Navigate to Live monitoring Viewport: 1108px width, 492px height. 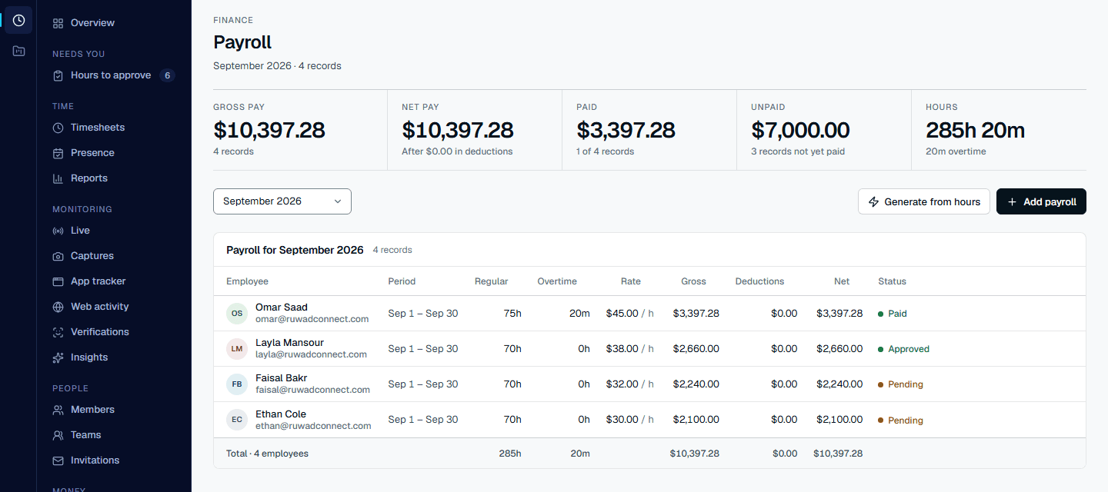tap(114, 231)
